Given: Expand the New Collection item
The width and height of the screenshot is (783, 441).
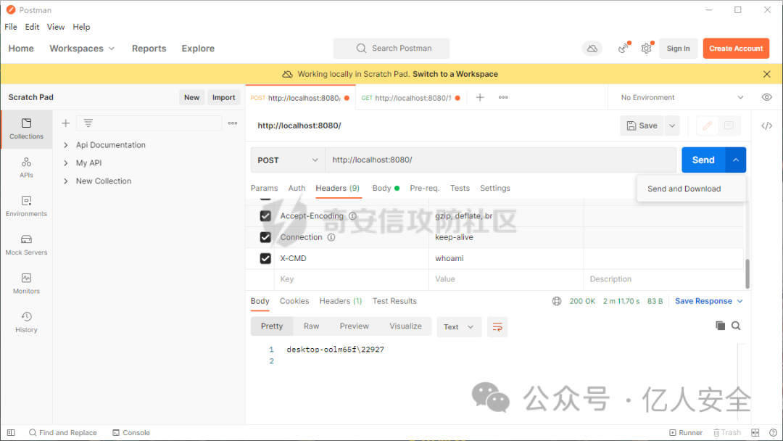Looking at the screenshot, I should [x=65, y=181].
